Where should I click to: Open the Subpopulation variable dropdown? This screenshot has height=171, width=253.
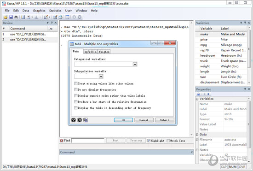101,77
